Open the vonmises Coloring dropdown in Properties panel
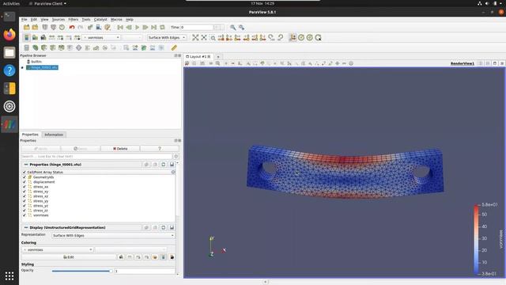Viewport: 506px width, 285px height. point(58,250)
